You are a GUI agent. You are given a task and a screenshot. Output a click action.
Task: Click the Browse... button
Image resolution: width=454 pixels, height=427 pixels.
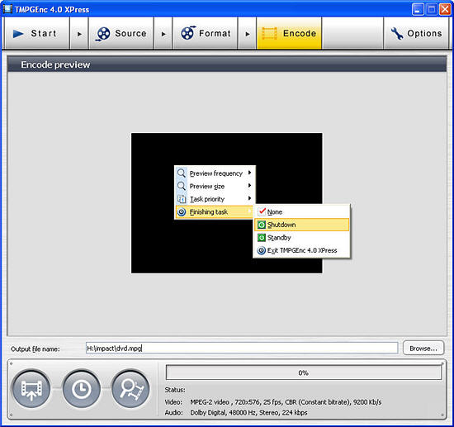pyautogui.click(x=423, y=349)
